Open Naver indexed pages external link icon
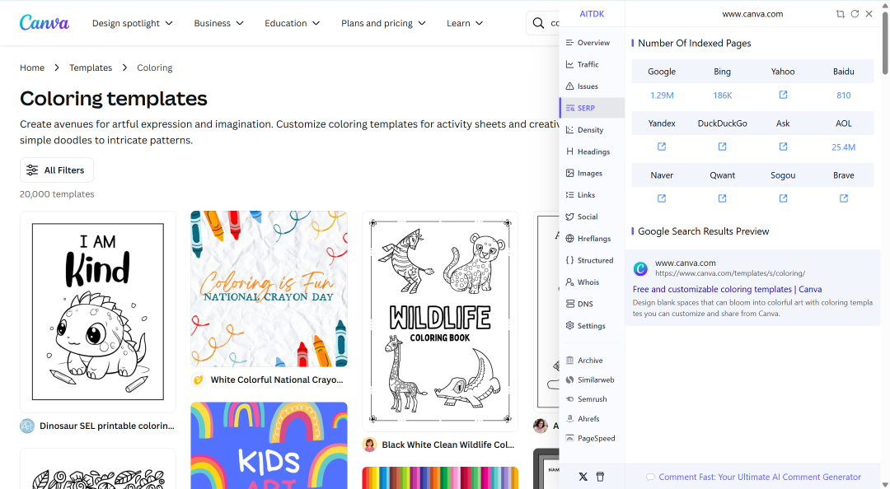The image size is (890, 489). click(x=662, y=198)
